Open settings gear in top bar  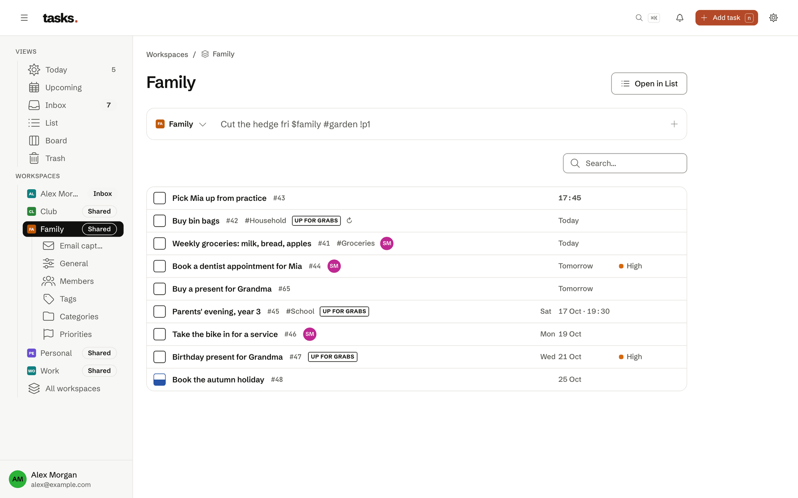tap(773, 18)
